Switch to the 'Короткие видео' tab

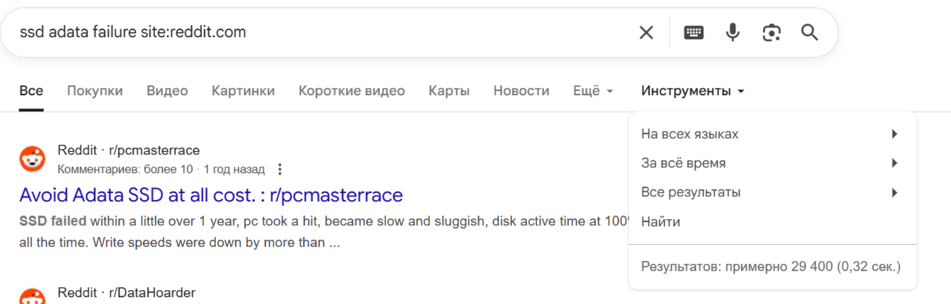pos(351,91)
